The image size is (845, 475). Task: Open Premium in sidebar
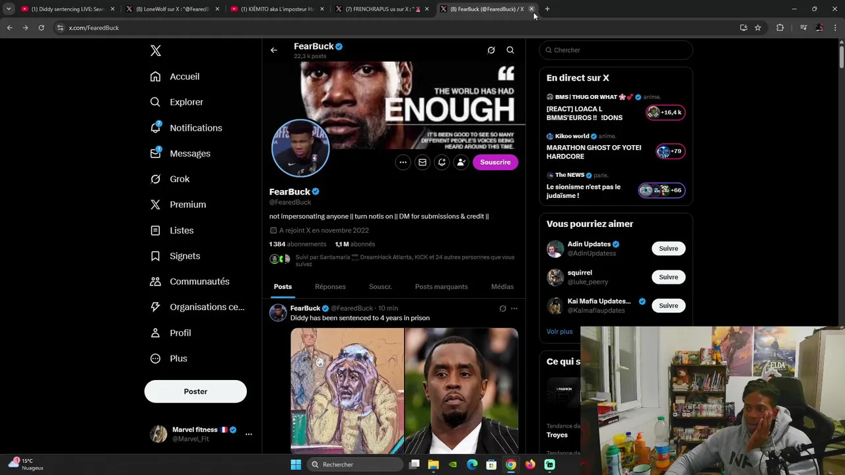point(178,205)
